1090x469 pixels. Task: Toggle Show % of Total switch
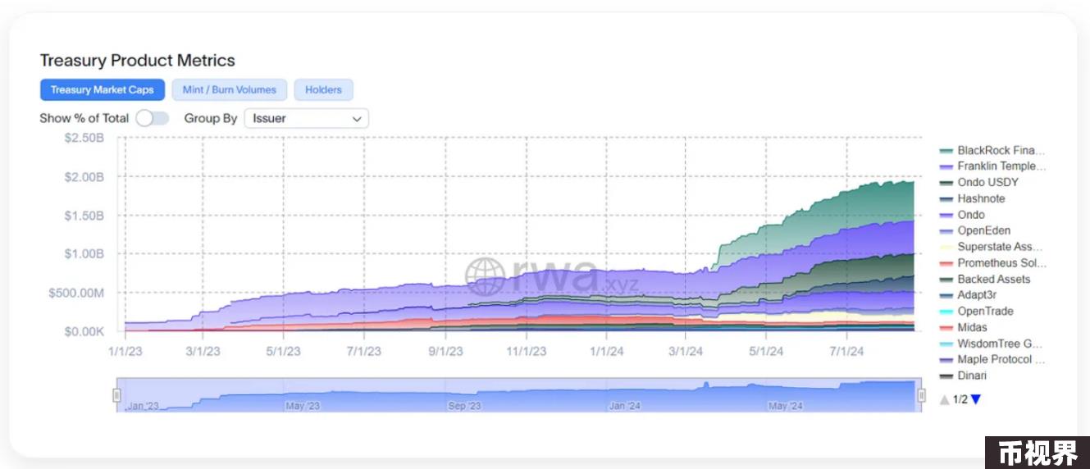(x=153, y=118)
